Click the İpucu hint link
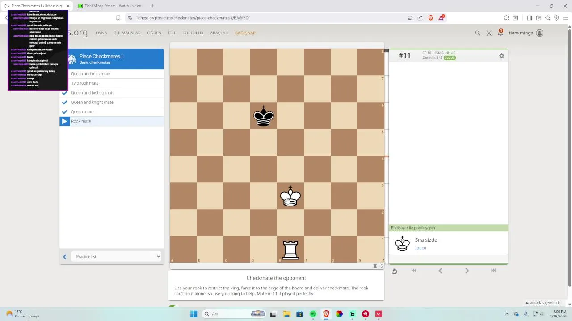Image resolution: width=572 pixels, height=321 pixels. click(x=421, y=248)
